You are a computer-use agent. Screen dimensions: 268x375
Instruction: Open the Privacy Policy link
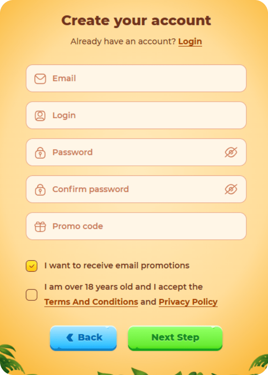(x=188, y=302)
